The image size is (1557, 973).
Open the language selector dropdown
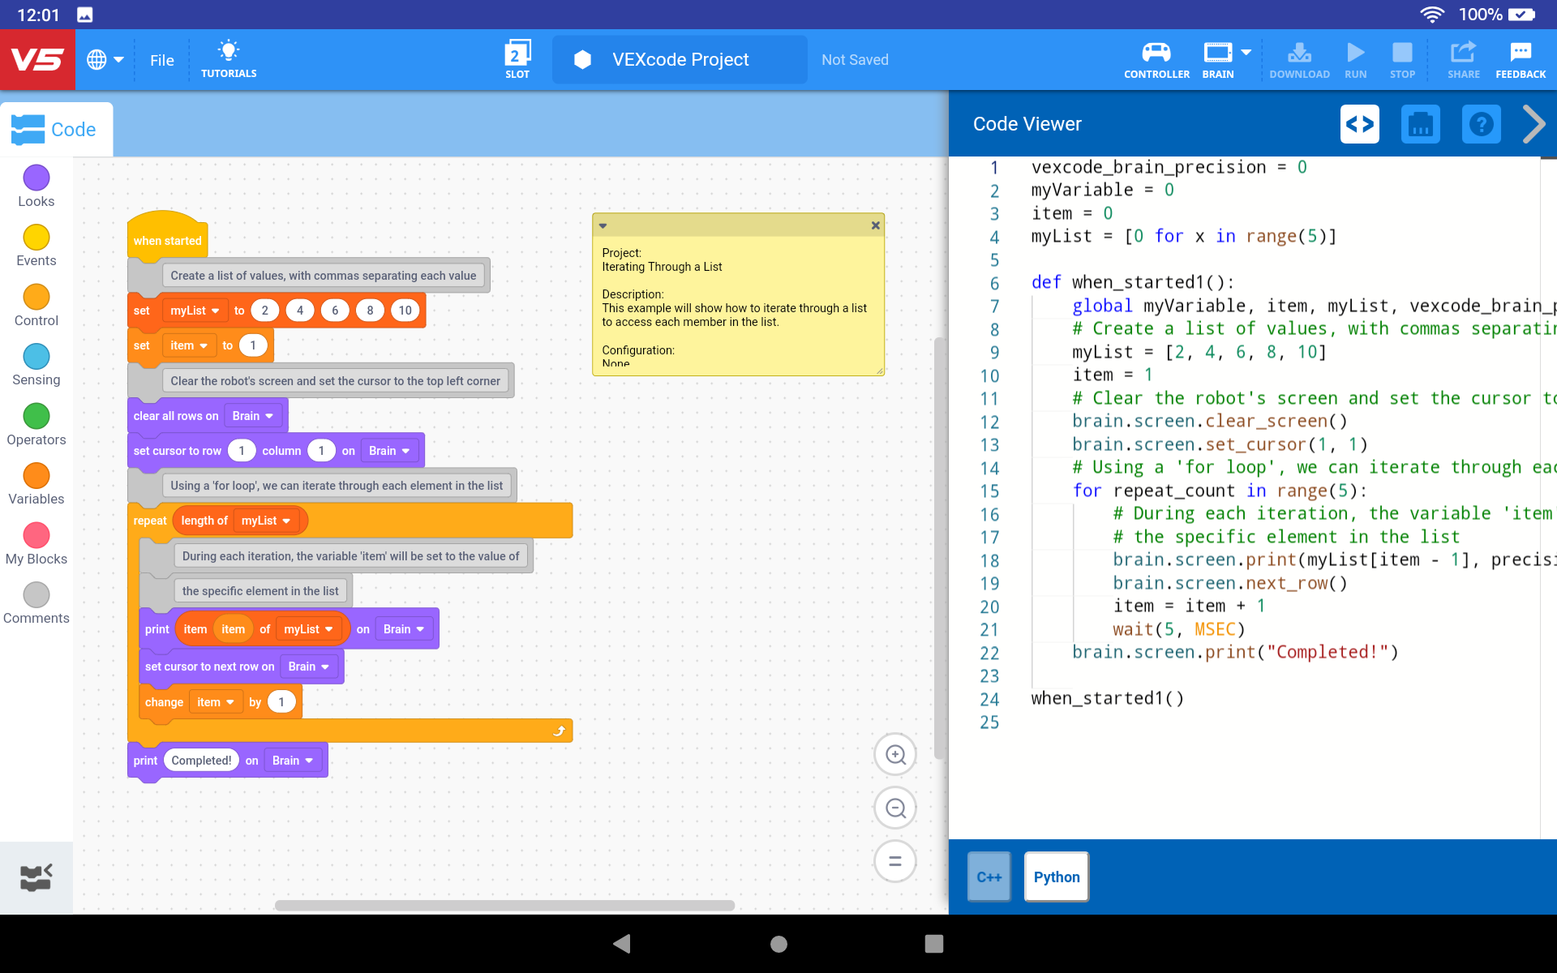pyautogui.click(x=104, y=59)
